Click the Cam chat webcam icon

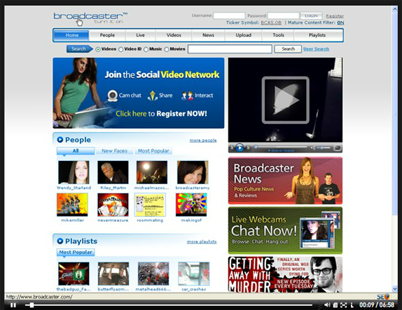click(112, 96)
